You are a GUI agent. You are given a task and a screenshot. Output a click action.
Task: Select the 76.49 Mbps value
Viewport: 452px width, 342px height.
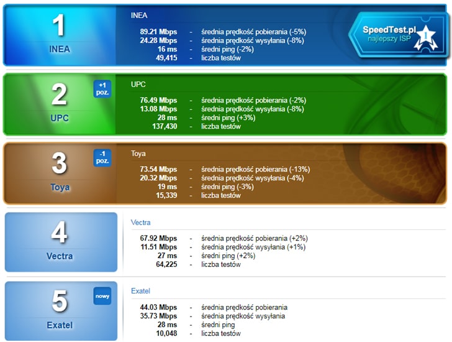click(x=158, y=100)
